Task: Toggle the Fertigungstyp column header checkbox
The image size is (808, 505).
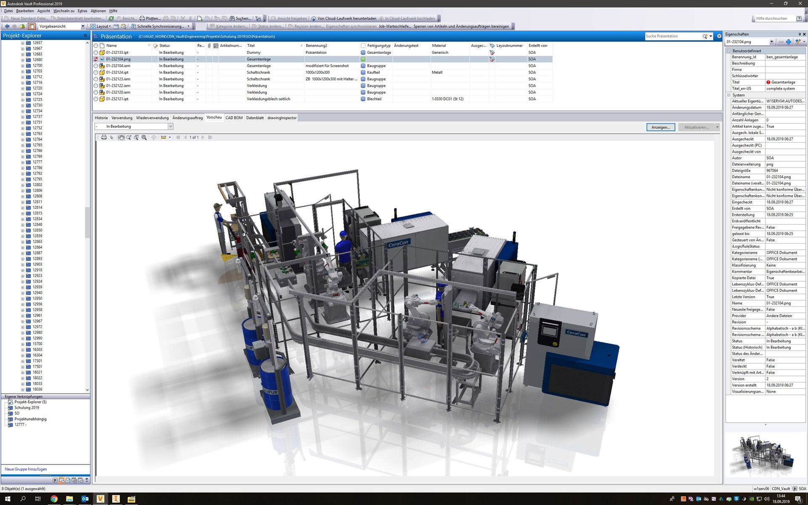Action: 363,45
